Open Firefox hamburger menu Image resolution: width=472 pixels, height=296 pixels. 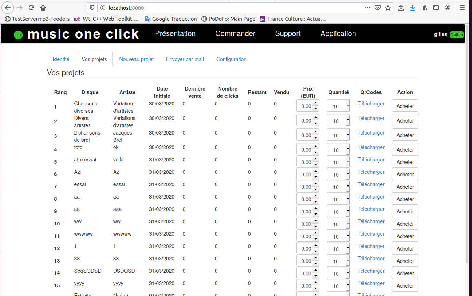click(x=463, y=8)
